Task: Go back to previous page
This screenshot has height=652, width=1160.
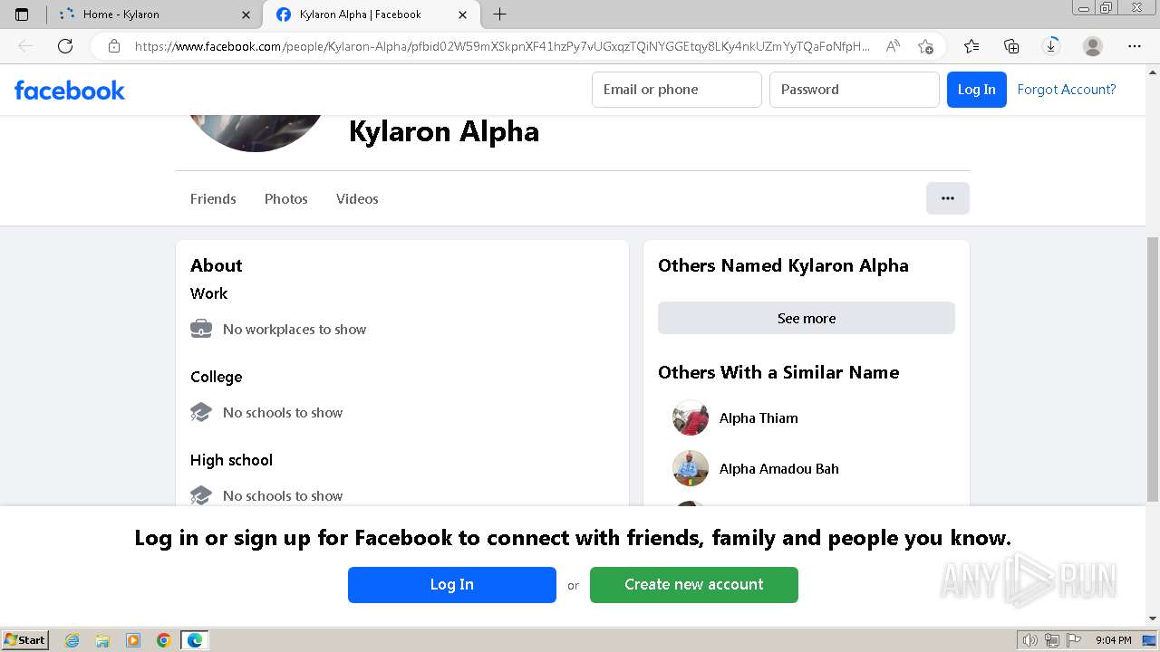Action: [x=25, y=46]
